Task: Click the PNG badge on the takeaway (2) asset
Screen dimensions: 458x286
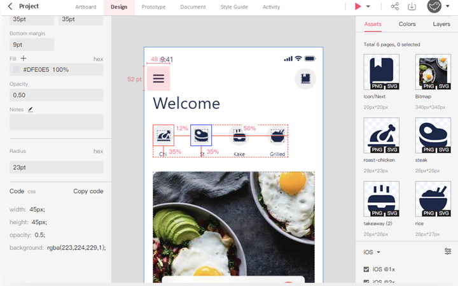Action: coord(377,213)
